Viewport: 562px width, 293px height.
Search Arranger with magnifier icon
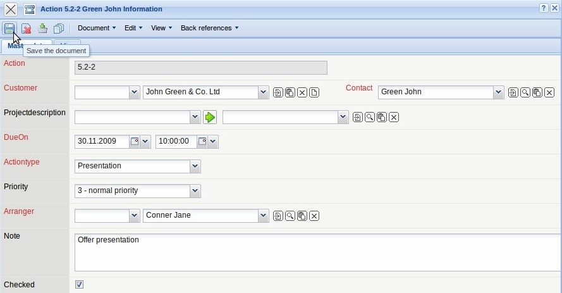290,216
